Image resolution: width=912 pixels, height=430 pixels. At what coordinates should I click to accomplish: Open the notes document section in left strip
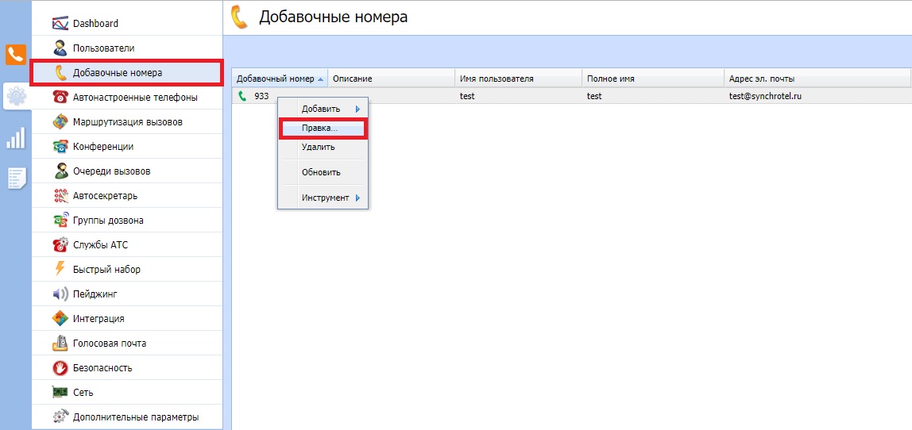tap(16, 179)
